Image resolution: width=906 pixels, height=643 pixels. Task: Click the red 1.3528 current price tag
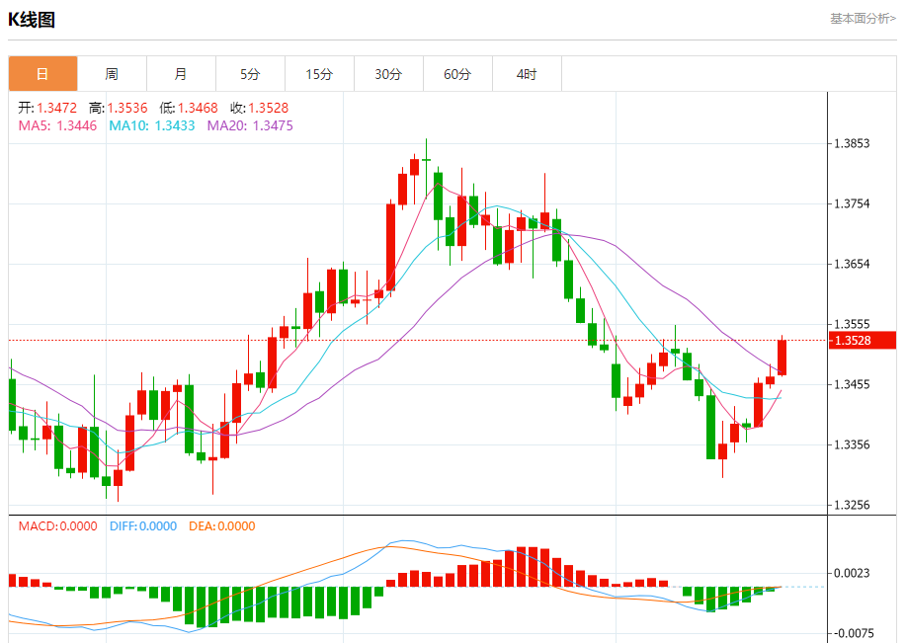point(863,341)
